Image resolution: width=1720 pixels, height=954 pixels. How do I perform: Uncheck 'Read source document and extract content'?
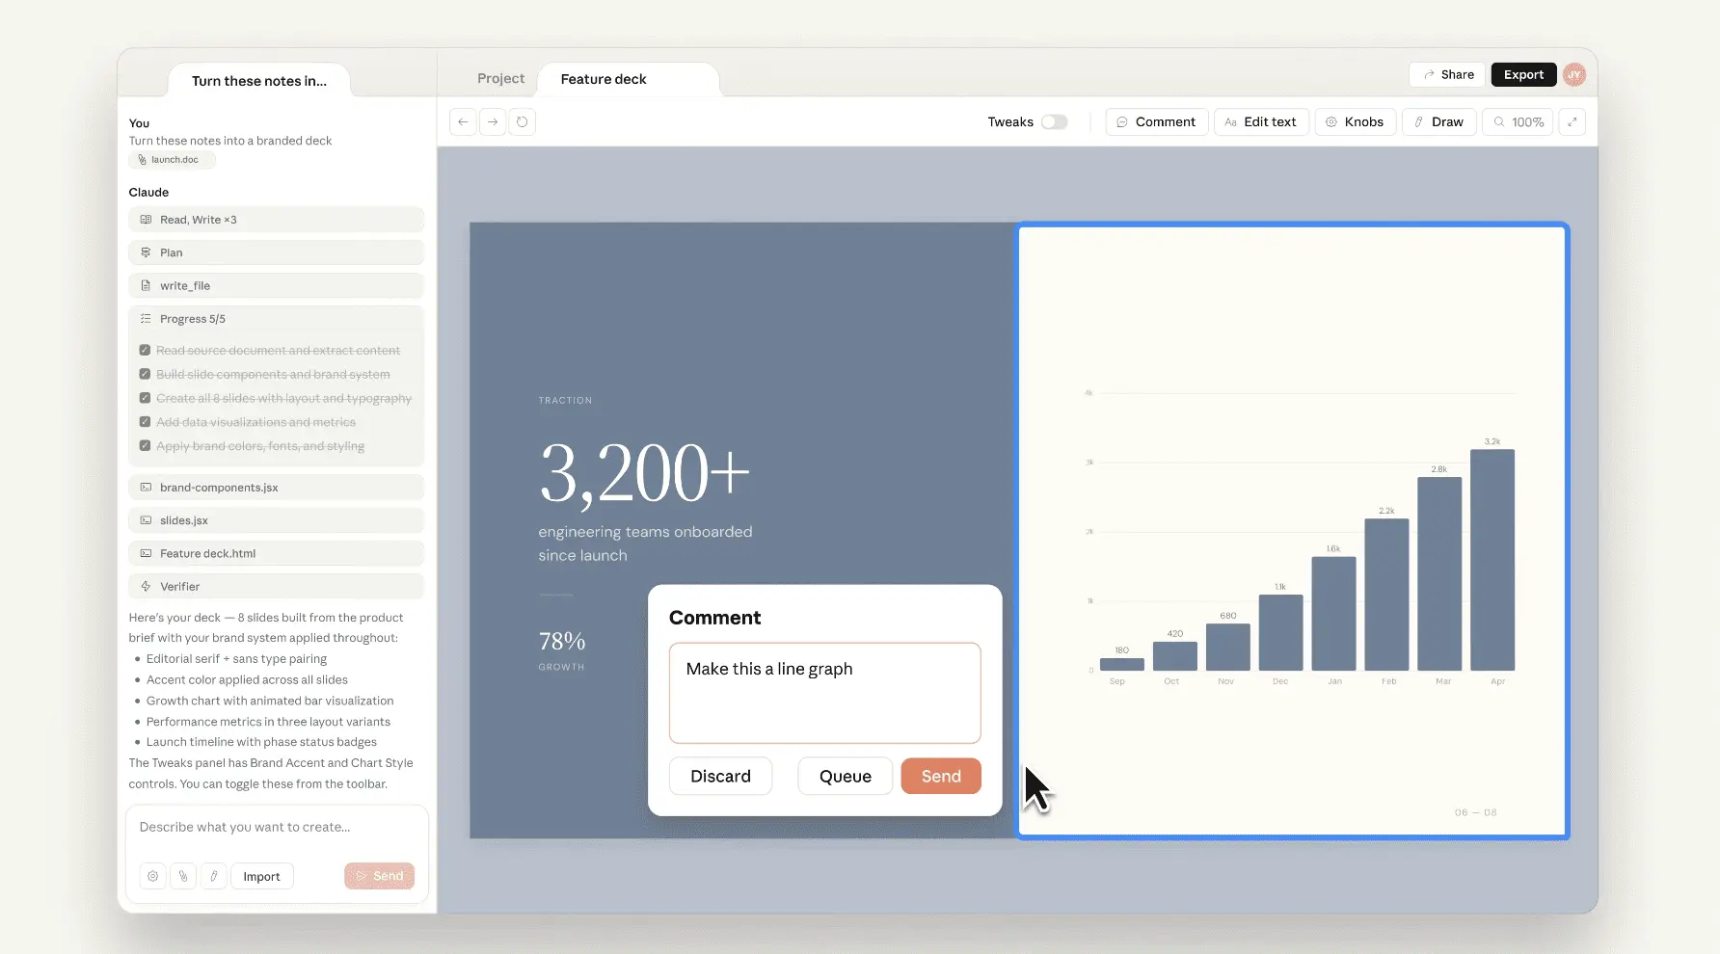tap(145, 351)
